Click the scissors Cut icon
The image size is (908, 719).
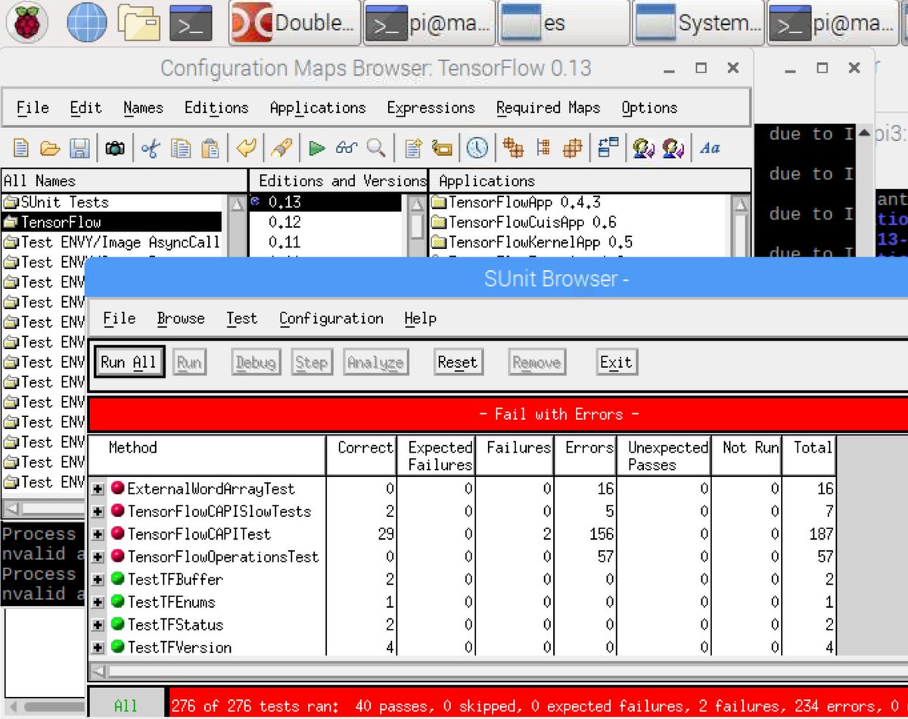(x=151, y=148)
